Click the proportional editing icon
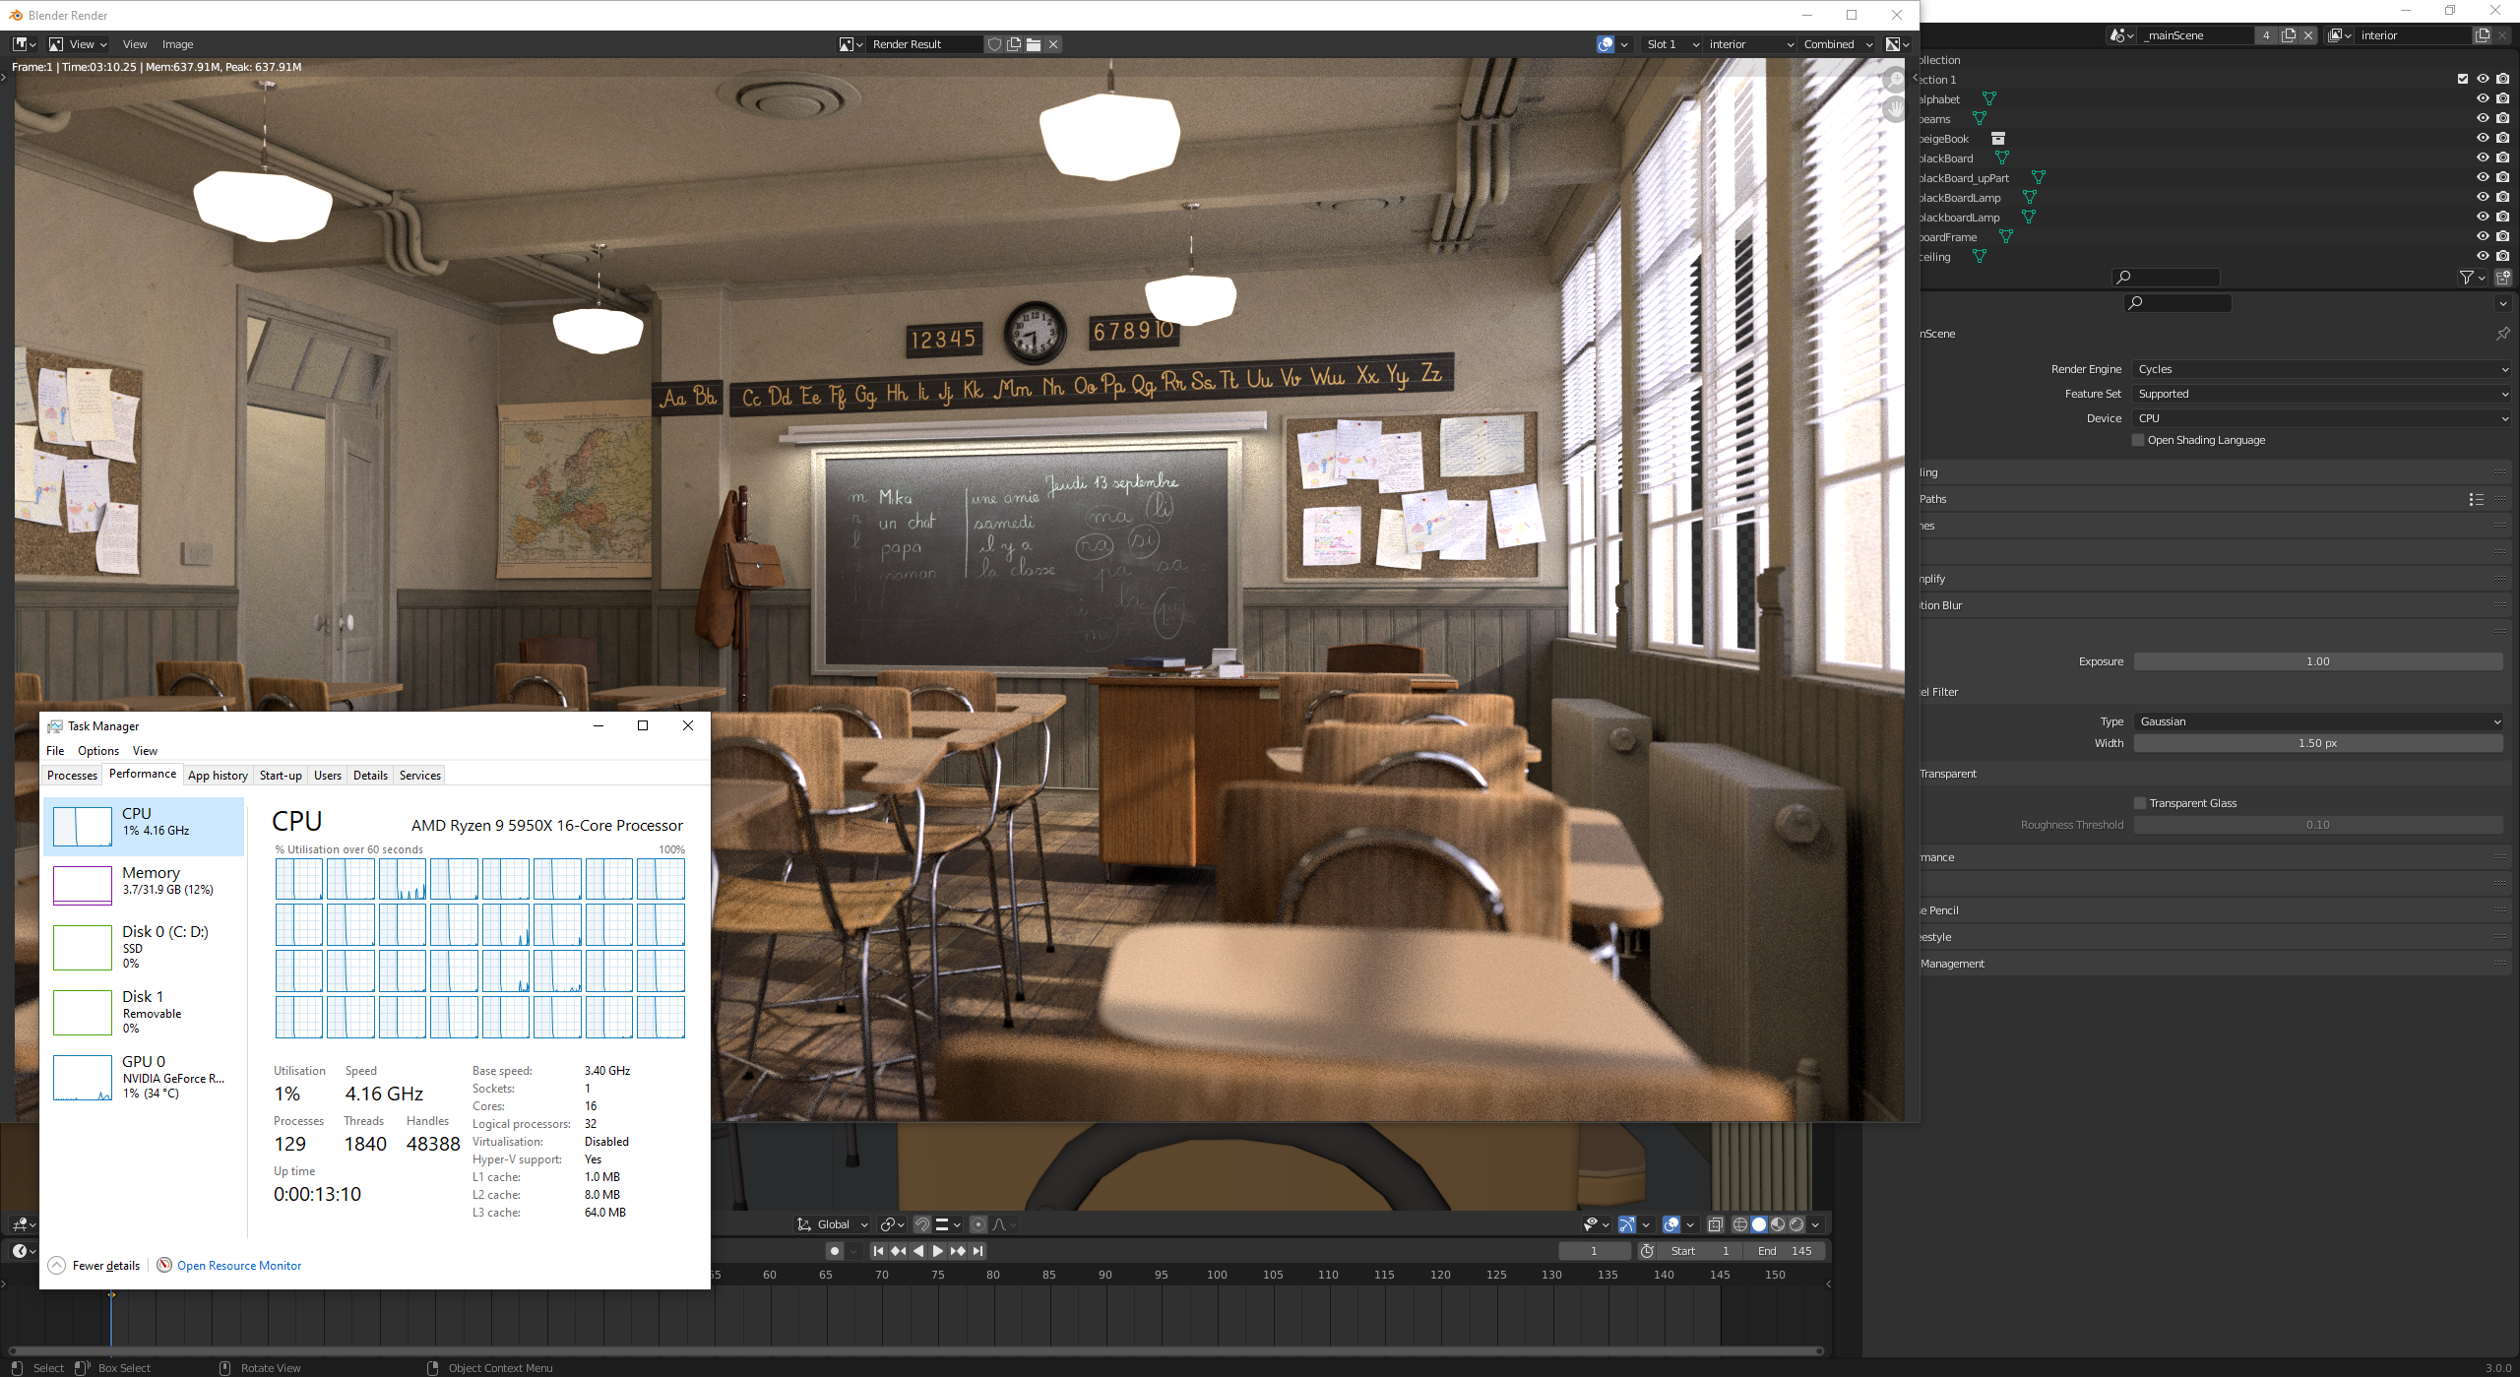This screenshot has width=2520, height=1377. coord(977,1224)
